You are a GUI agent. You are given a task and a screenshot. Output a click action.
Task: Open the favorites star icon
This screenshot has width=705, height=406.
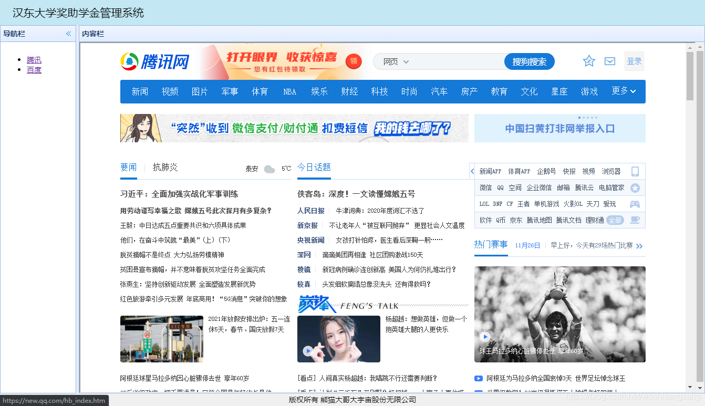click(588, 61)
